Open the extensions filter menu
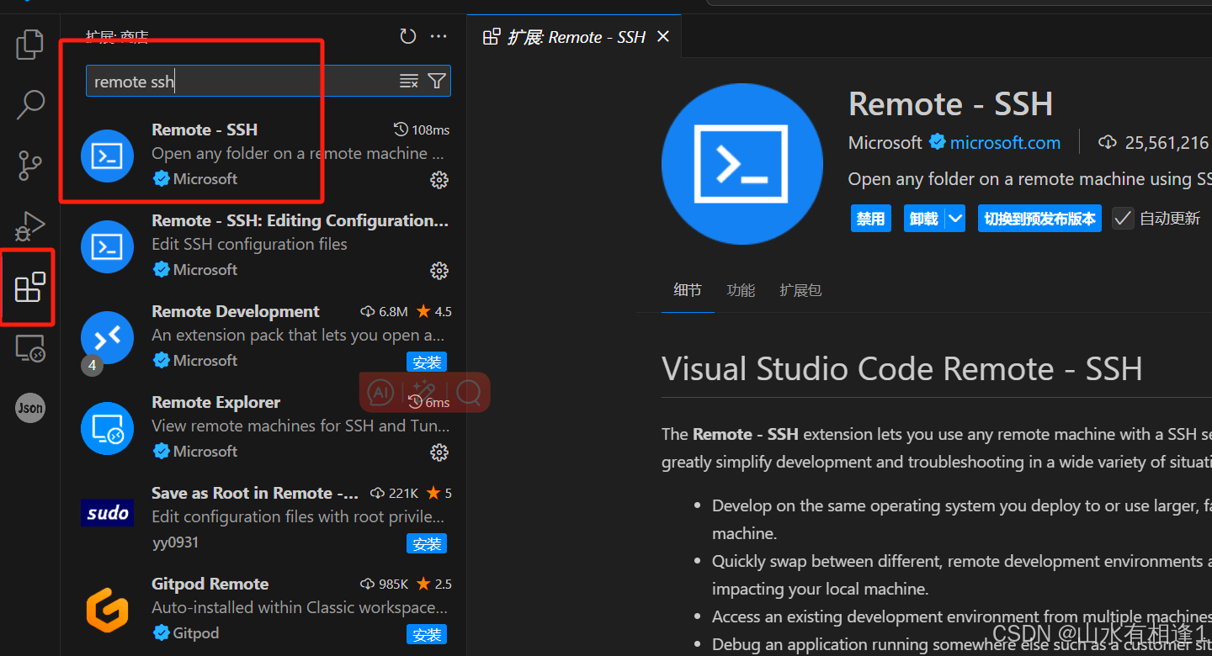 click(436, 81)
